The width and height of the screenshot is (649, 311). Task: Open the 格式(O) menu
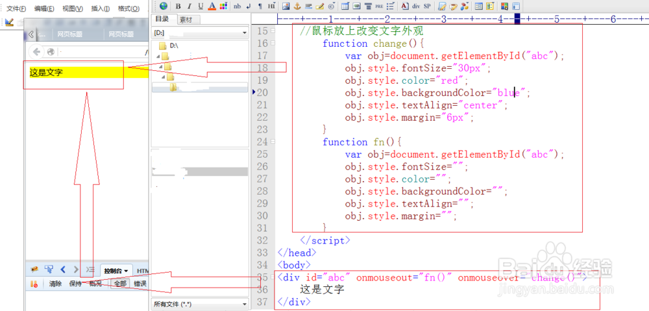(x=129, y=8)
